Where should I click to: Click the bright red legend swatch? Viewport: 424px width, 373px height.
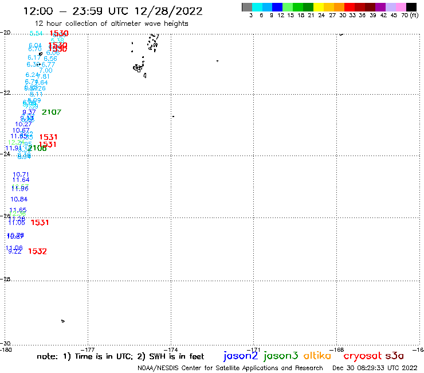pyautogui.click(x=350, y=7)
